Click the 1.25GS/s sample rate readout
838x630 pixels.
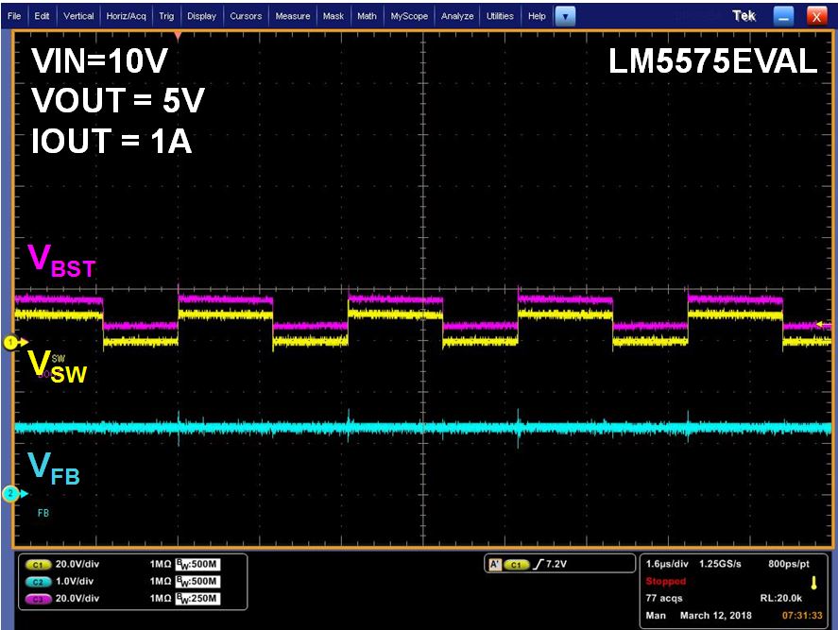[721, 564]
